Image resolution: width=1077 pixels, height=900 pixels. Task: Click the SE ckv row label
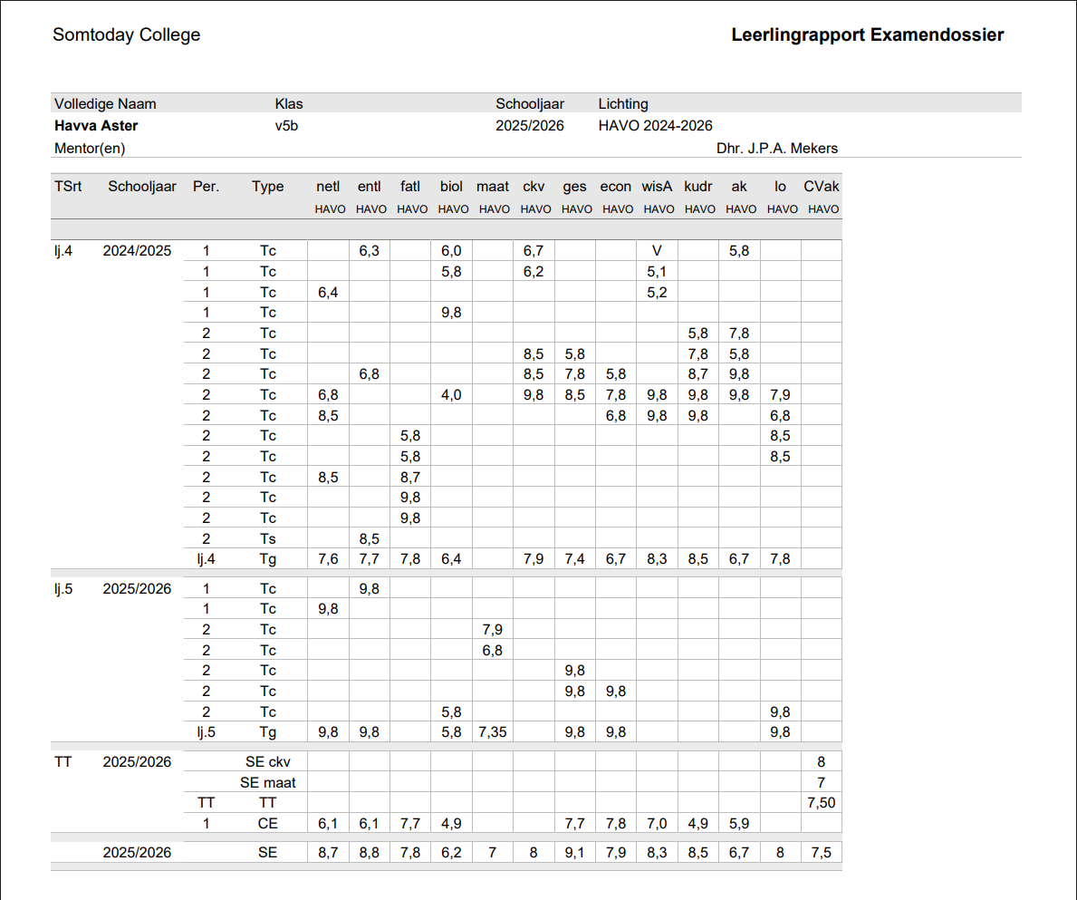[267, 761]
